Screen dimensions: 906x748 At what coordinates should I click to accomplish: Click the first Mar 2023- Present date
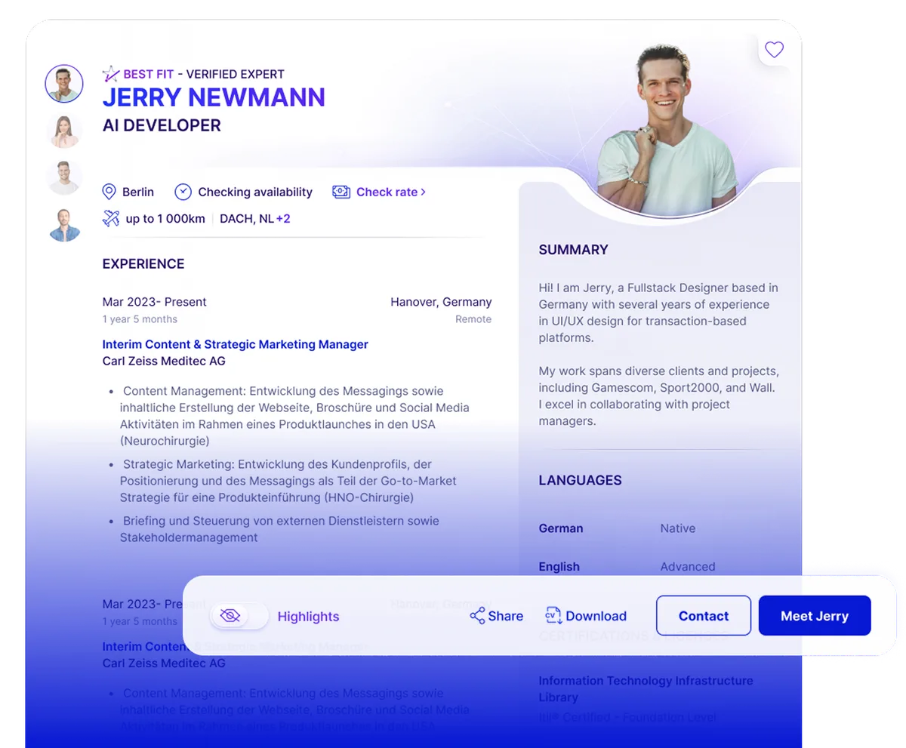point(154,302)
